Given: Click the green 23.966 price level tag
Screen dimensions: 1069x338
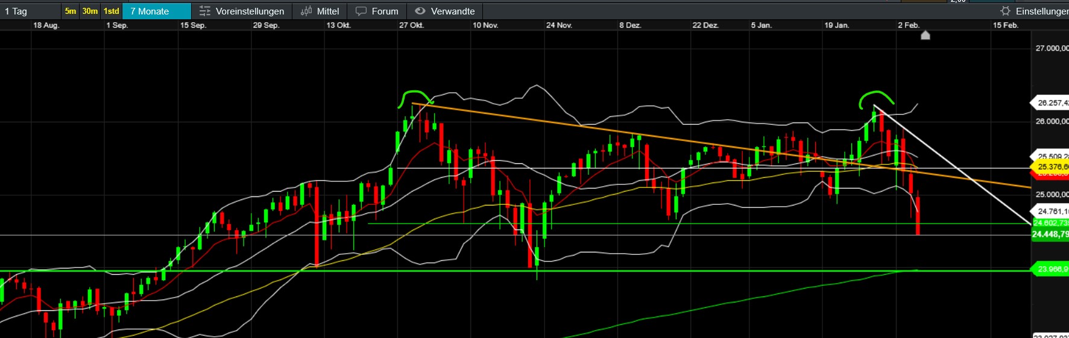Looking at the screenshot, I should pos(1052,269).
